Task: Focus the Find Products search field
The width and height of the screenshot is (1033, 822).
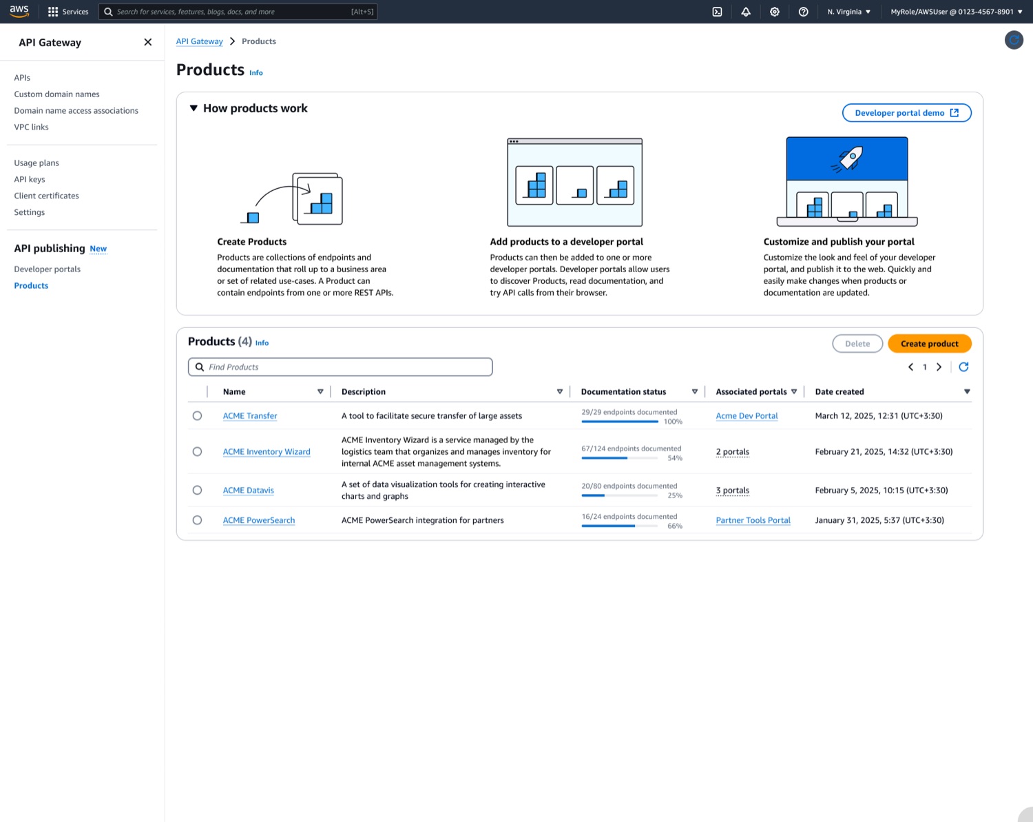Action: click(340, 367)
